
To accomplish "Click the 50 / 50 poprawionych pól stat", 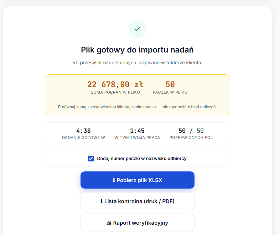I will [x=191, y=131].
